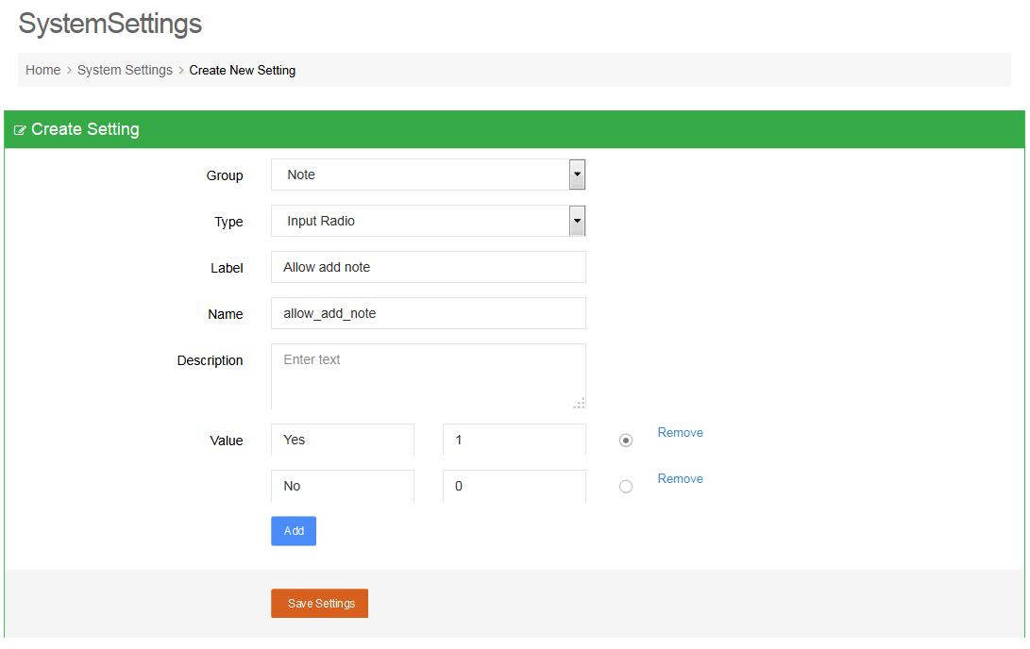Select the radio button for Yes row
1030x649 pixels.
pos(626,441)
